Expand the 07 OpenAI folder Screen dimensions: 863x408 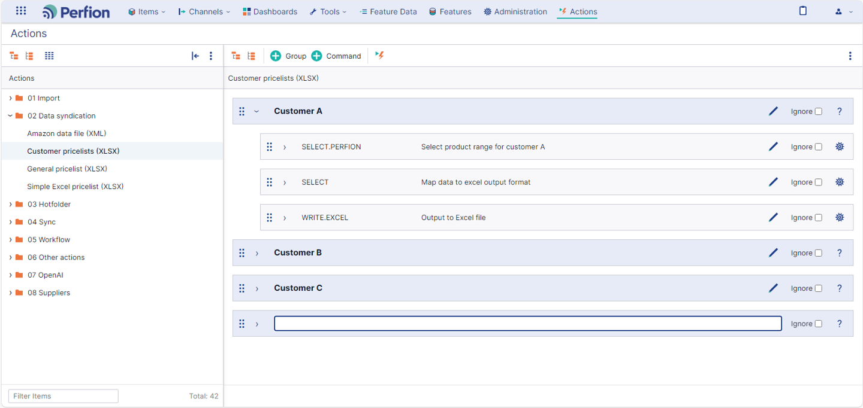click(10, 275)
